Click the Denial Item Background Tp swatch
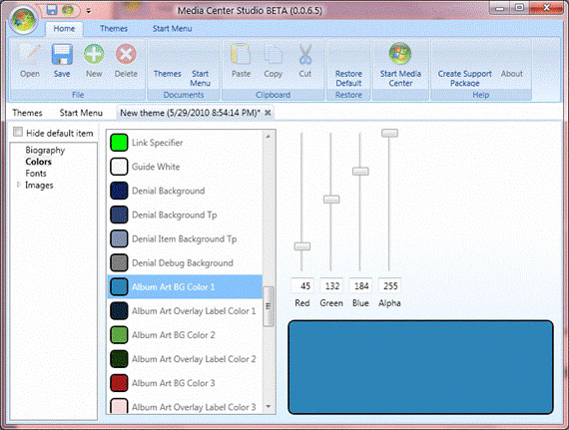The height and width of the screenshot is (430, 569). tap(119, 238)
